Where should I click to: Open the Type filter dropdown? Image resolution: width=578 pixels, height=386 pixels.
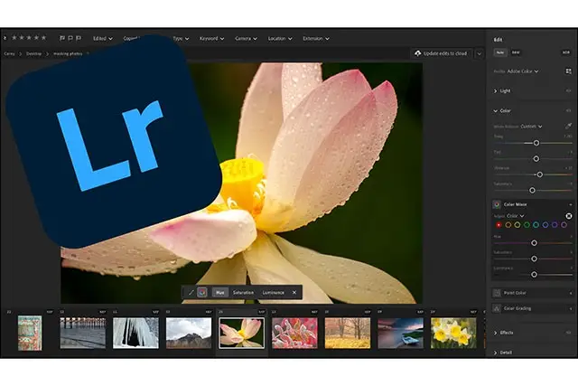(181, 38)
